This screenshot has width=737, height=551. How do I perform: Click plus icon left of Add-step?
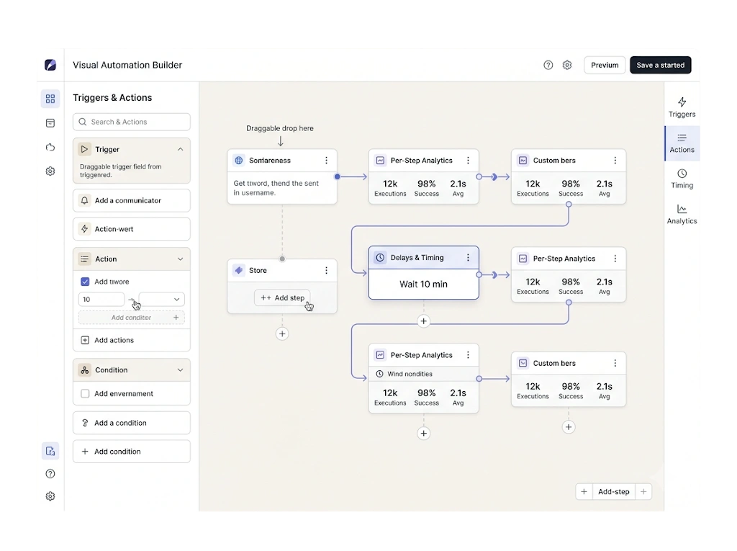click(584, 492)
